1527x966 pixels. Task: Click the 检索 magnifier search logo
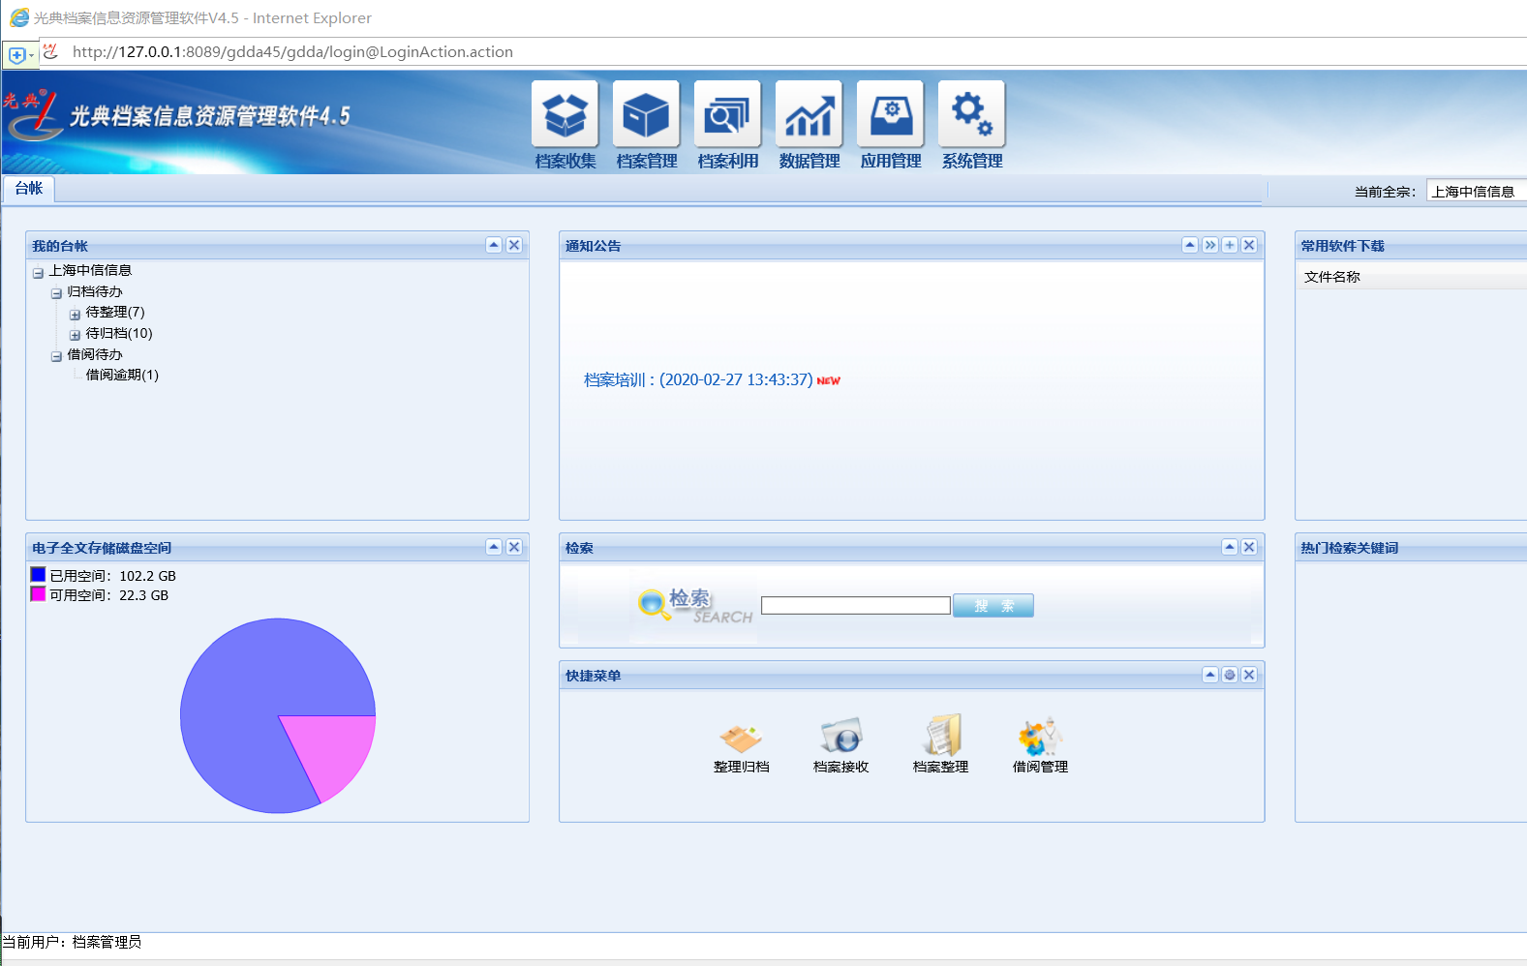(x=694, y=606)
